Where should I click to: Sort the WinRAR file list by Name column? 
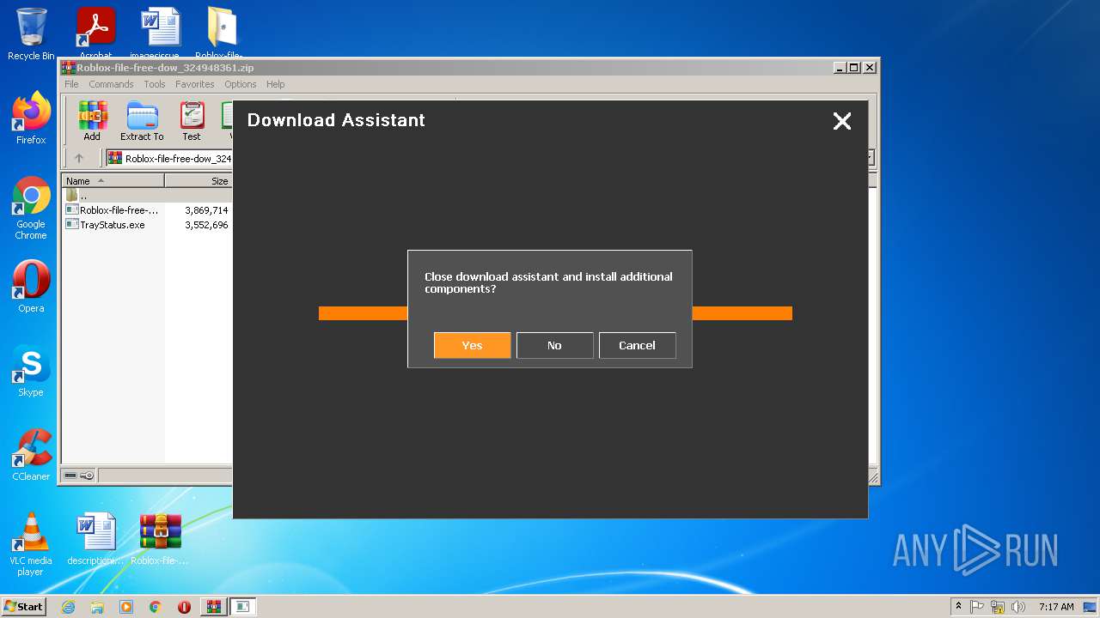tap(113, 181)
